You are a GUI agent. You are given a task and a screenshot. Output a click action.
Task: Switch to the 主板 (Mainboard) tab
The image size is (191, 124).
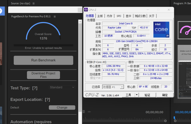(100, 16)
